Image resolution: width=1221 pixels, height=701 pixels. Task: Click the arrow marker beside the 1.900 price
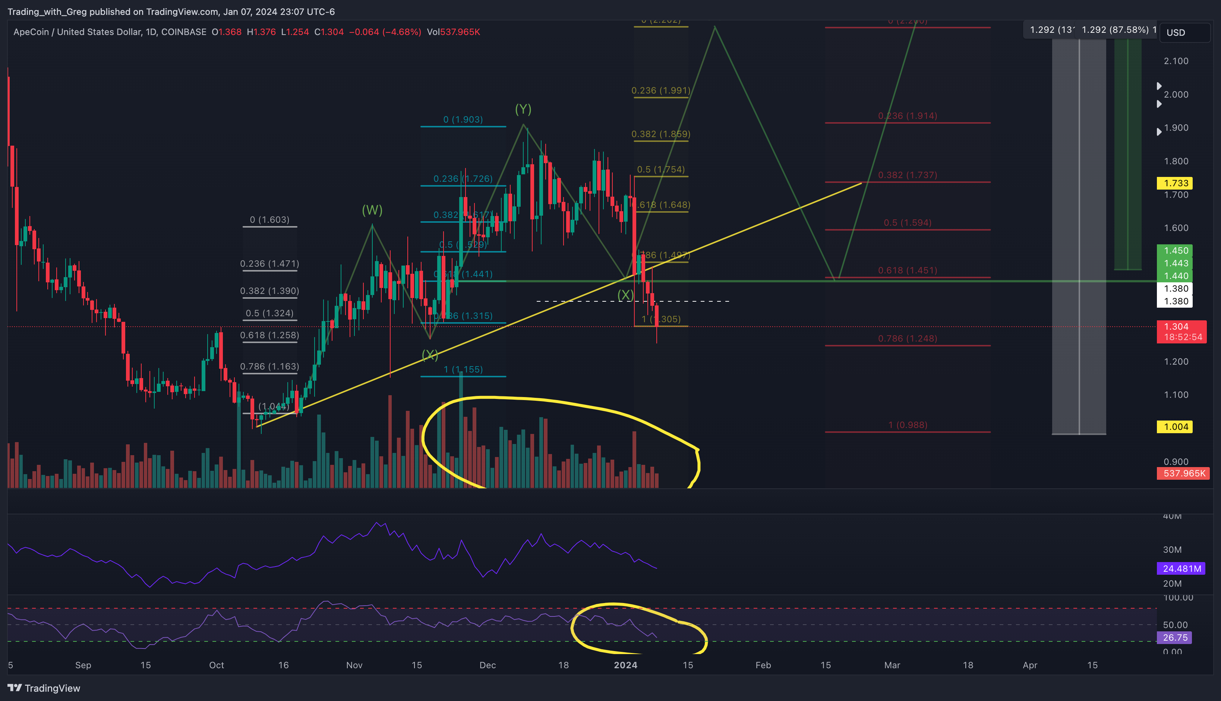1160,132
